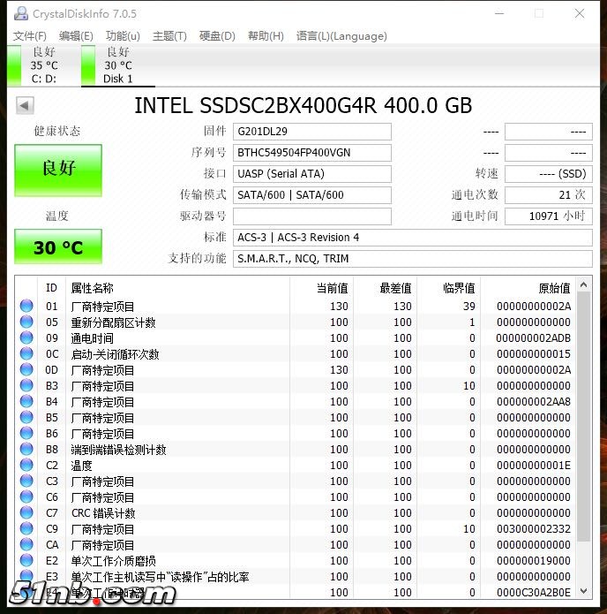Click blue status orb for row E2
607x614 pixels.
[26, 561]
